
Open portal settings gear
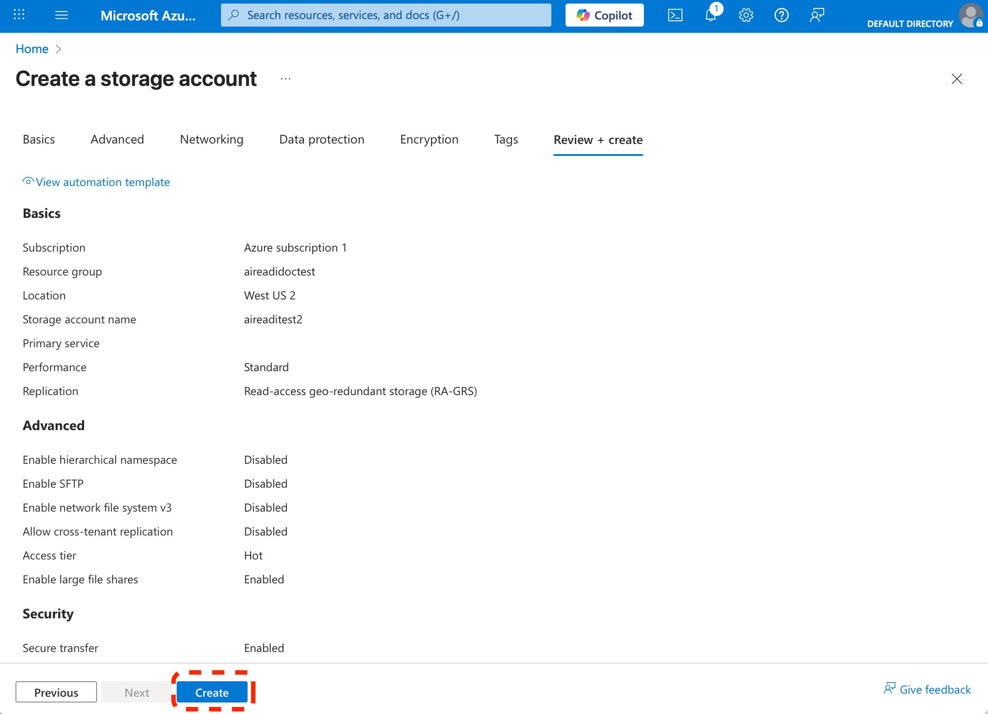coord(746,16)
